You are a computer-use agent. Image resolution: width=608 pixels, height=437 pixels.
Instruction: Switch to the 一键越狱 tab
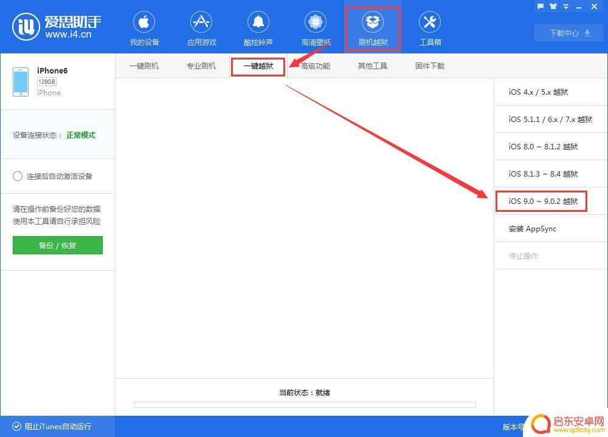[258, 66]
